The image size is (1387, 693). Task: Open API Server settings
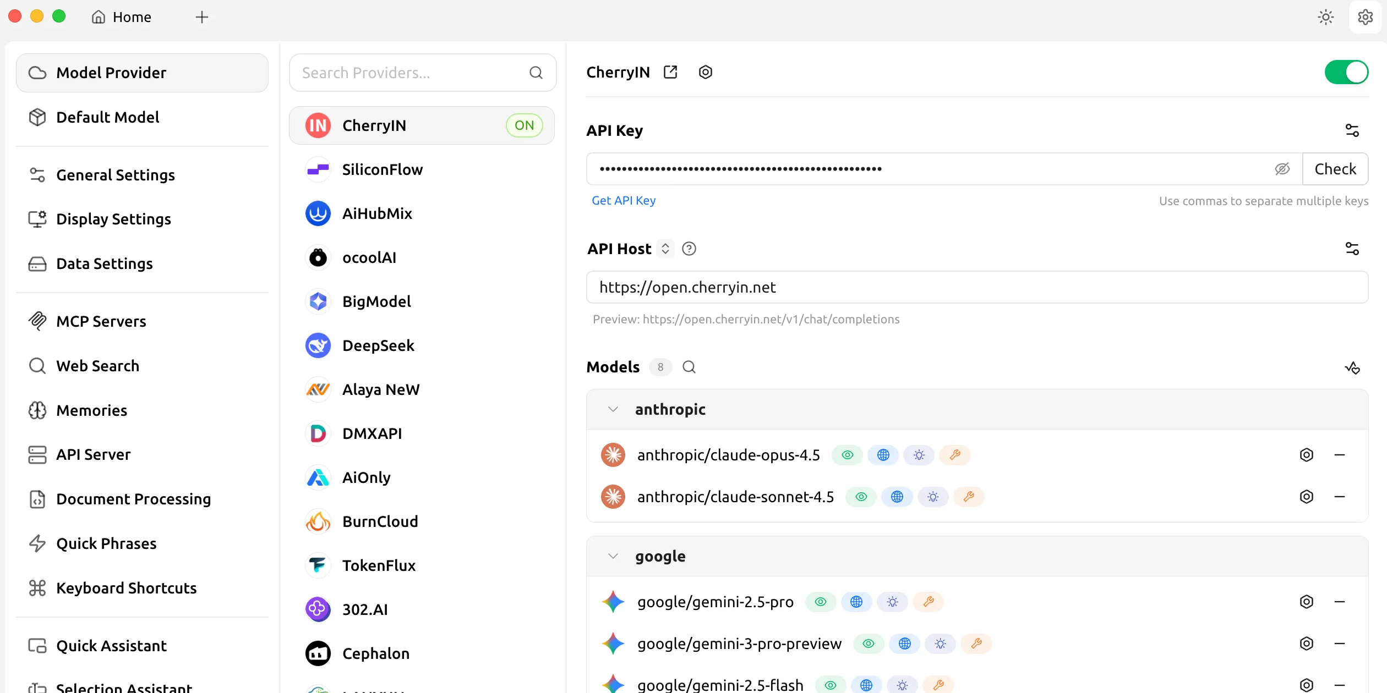pos(142,454)
